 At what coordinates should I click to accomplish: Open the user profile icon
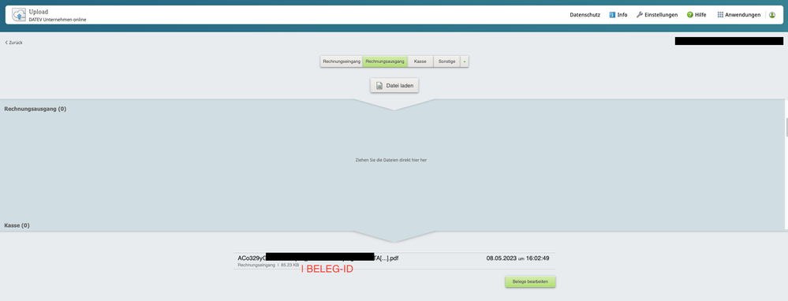(x=772, y=15)
